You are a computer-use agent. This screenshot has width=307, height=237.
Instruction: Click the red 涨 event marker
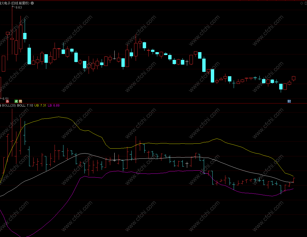tap(8, 101)
